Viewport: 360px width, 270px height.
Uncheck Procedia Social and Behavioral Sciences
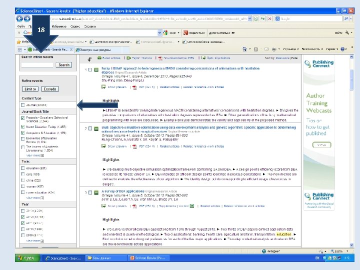tap(22, 118)
